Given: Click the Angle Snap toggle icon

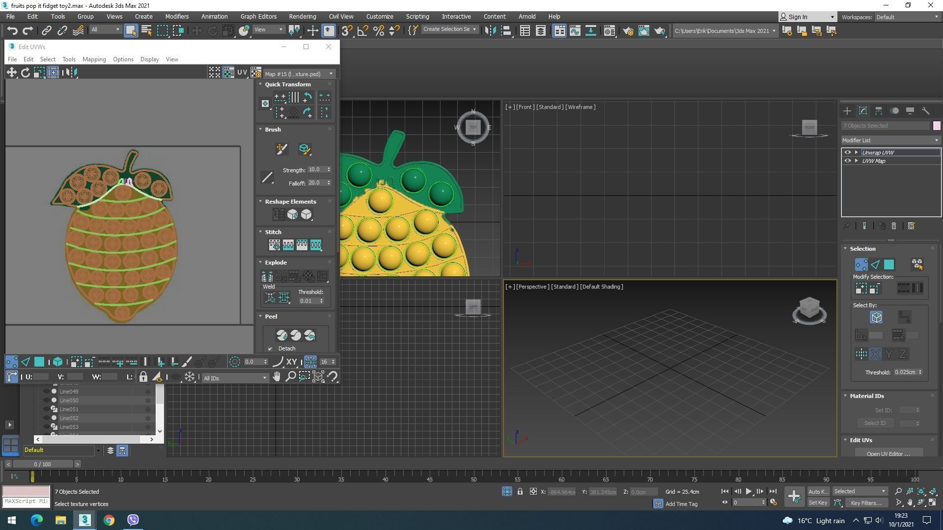Looking at the screenshot, I should [x=362, y=31].
